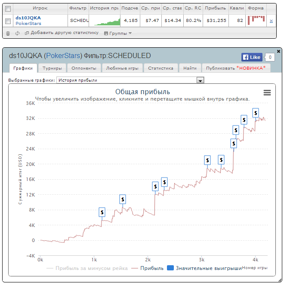The image size is (287, 285).
Task: Check the ds10JQKA row checkbox
Action: point(8,21)
